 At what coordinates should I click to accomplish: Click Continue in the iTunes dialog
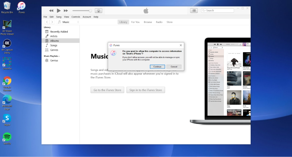[x=157, y=67]
